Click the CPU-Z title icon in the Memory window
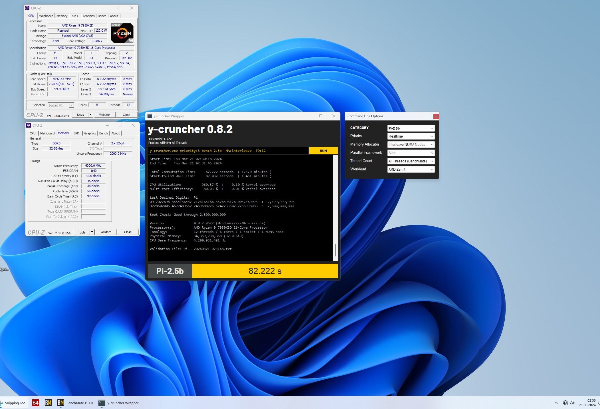Viewport: 600px width, 409px height. pyautogui.click(x=29, y=125)
